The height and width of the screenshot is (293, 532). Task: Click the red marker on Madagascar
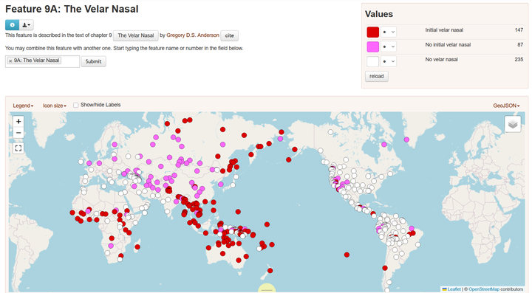click(x=137, y=247)
